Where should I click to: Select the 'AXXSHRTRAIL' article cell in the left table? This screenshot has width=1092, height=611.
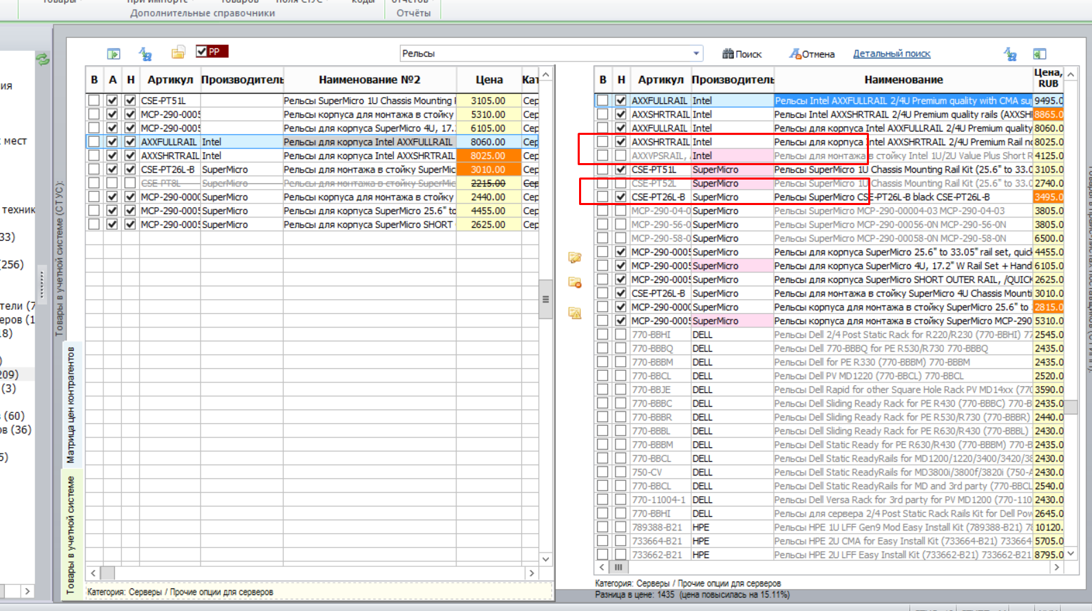pos(170,156)
